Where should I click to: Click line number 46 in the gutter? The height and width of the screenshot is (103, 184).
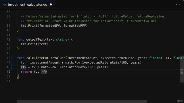[8, 58]
